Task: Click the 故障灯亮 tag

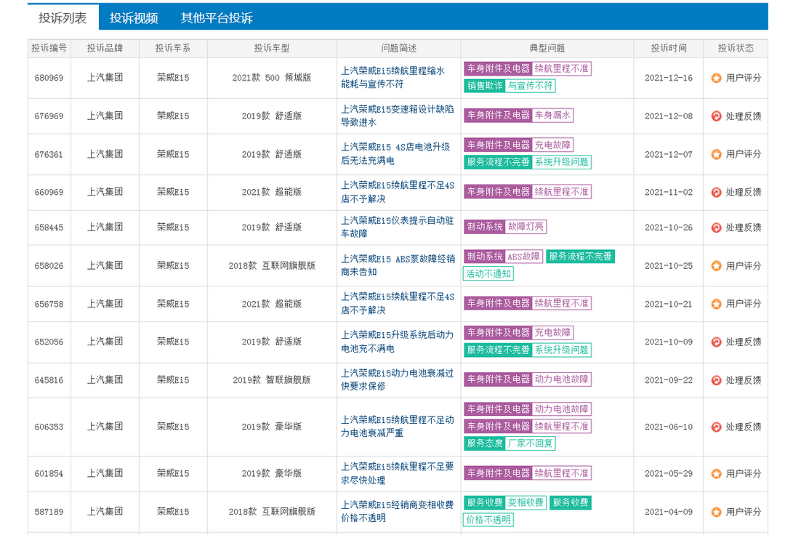Action: (x=526, y=227)
